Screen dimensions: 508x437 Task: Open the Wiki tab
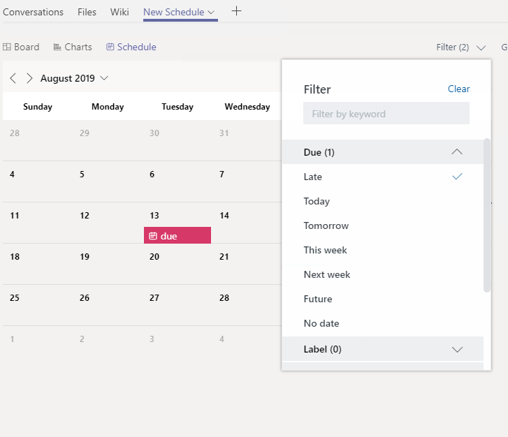click(119, 12)
